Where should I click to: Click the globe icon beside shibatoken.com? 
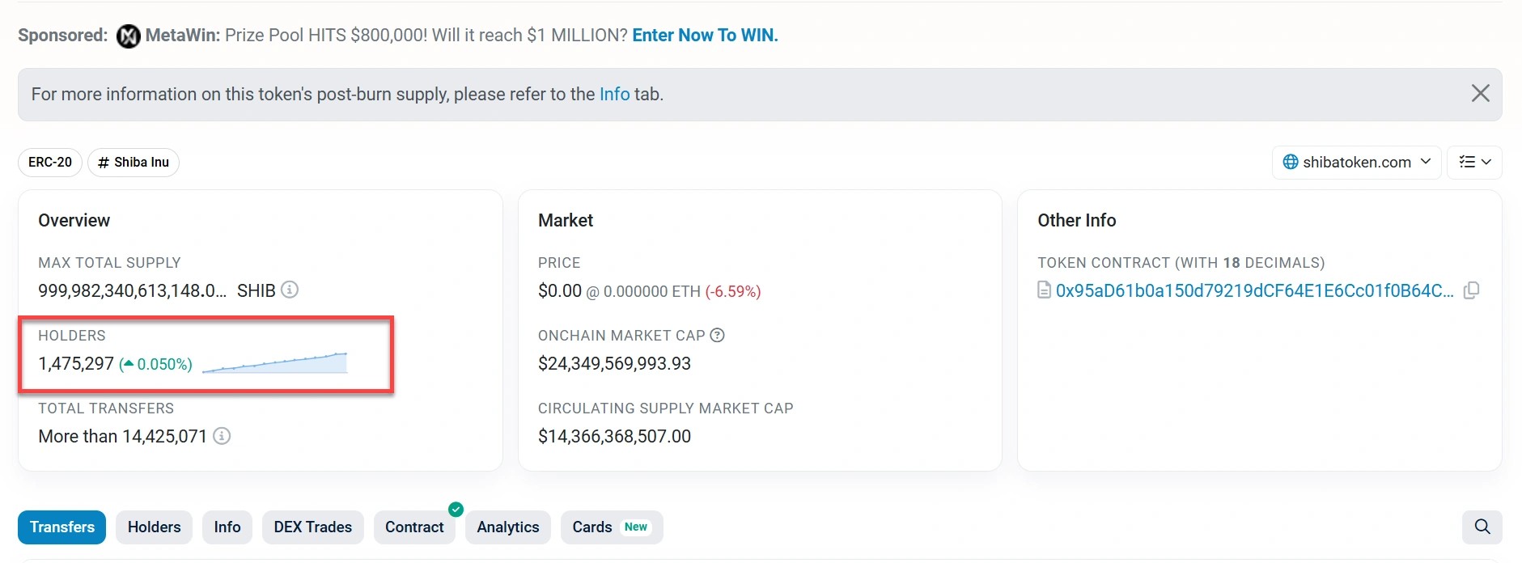pos(1292,162)
